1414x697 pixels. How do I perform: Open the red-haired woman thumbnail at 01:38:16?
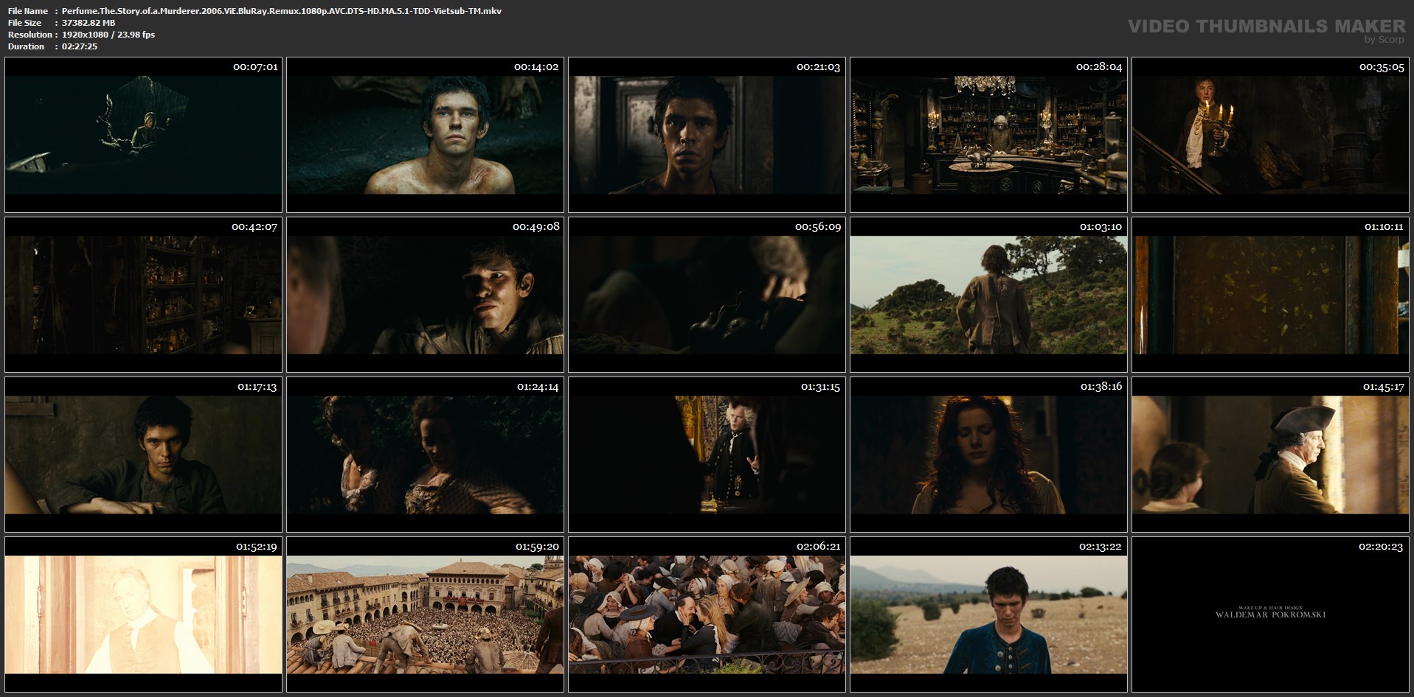988,455
